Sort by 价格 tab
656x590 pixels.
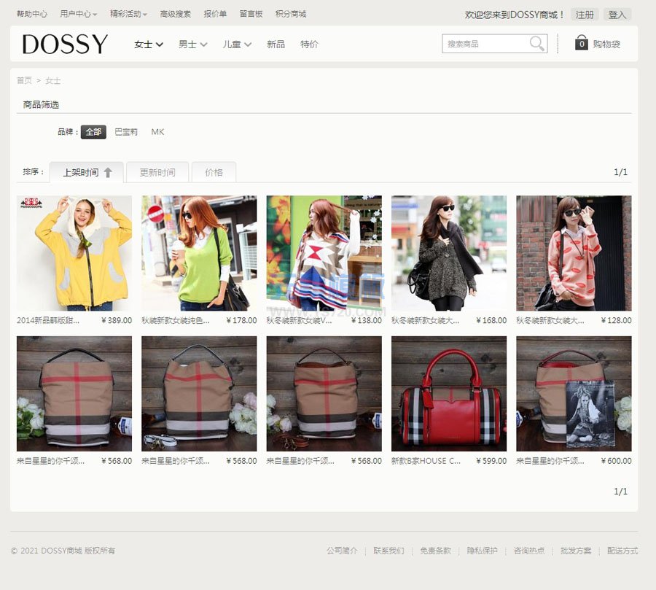coord(214,172)
